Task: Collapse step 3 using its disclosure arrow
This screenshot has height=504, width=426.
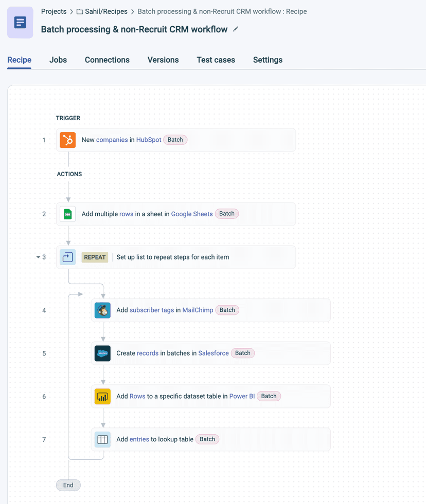Action: point(38,257)
